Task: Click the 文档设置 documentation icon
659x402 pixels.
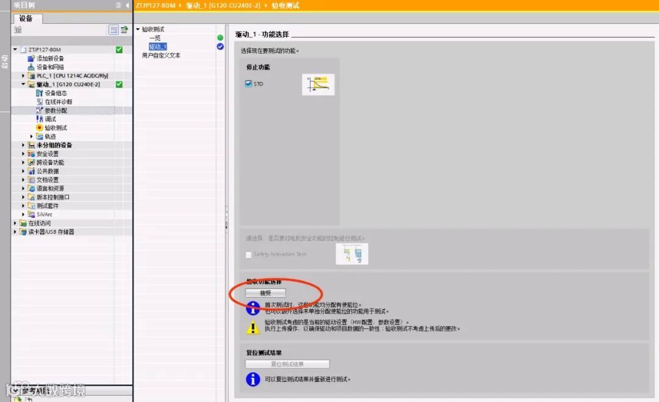Action: pos(31,180)
